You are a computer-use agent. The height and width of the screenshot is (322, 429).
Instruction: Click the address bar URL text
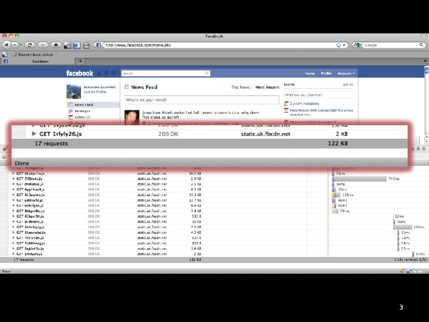point(138,45)
